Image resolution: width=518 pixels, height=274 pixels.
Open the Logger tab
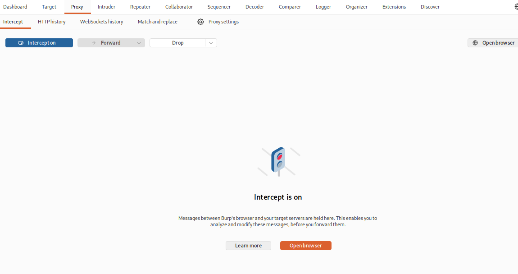[x=323, y=7]
